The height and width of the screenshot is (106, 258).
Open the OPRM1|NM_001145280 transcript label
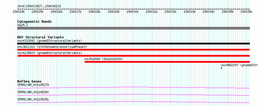(x=33, y=92)
